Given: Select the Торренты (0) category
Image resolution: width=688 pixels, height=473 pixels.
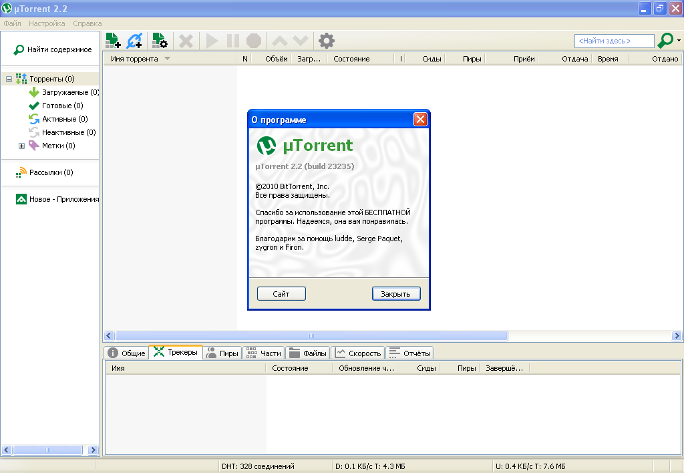Looking at the screenshot, I should [x=52, y=79].
